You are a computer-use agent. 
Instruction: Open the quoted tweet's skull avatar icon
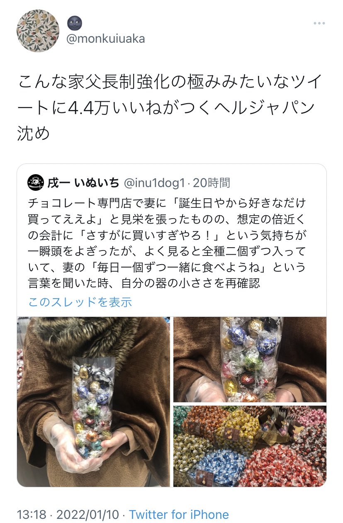pos(35,182)
